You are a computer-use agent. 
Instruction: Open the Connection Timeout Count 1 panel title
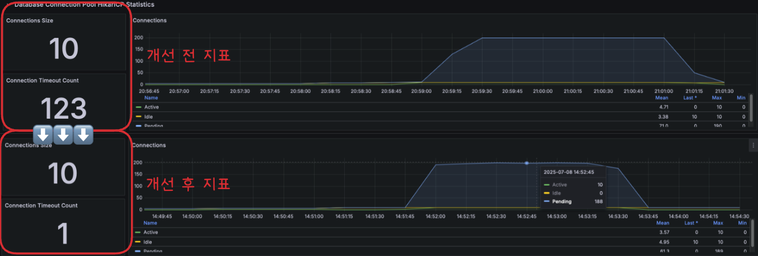(x=42, y=205)
